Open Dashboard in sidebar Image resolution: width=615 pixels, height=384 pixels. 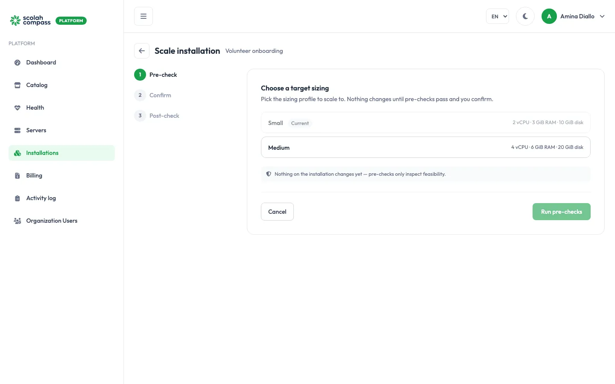[x=61, y=63]
